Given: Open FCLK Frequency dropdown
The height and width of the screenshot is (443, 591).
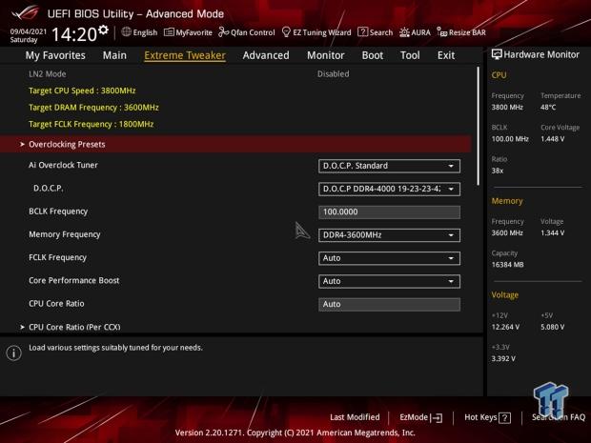Looking at the screenshot, I should tap(389, 258).
